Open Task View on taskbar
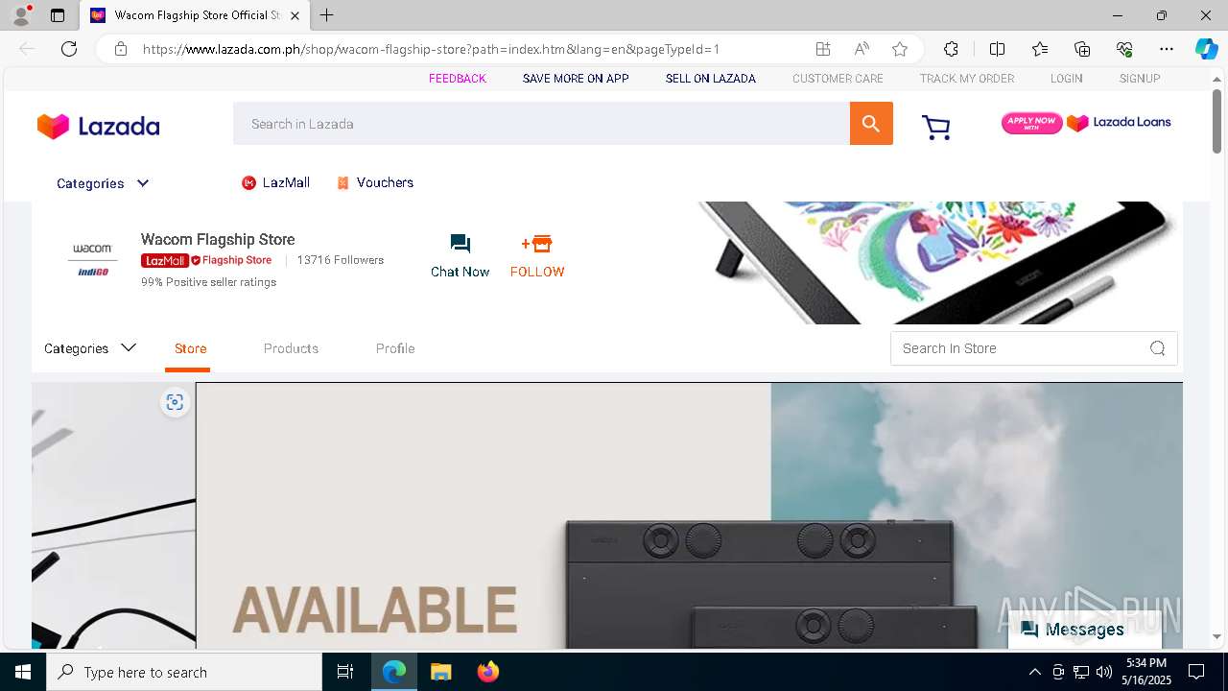This screenshot has height=691, width=1228. click(345, 672)
